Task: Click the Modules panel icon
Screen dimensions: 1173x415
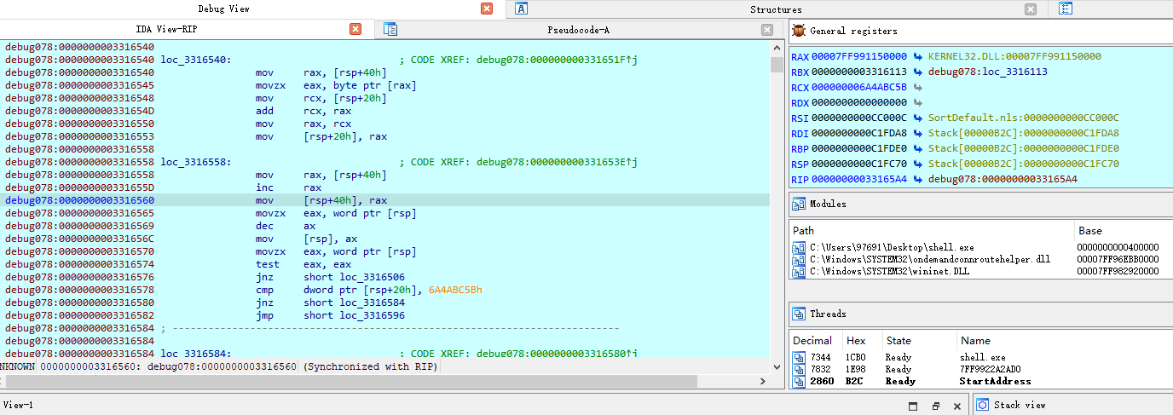Action: point(799,204)
